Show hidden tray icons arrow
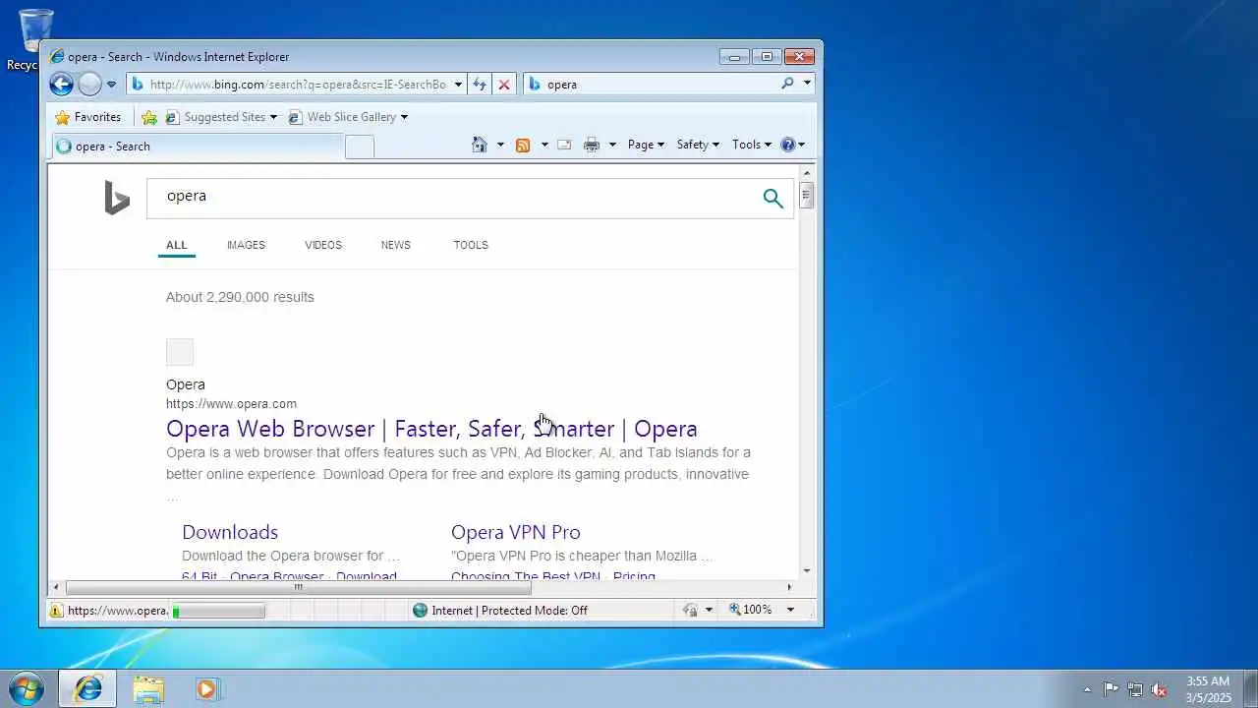This screenshot has height=708, width=1258. pos(1087,689)
